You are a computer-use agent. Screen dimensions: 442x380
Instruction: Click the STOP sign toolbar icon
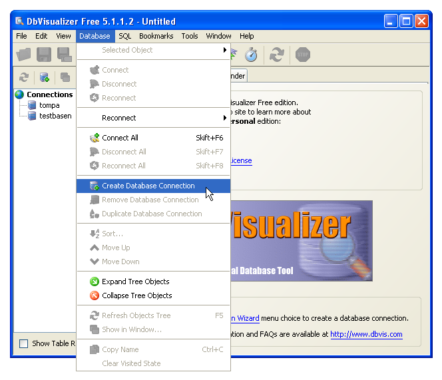point(303,55)
